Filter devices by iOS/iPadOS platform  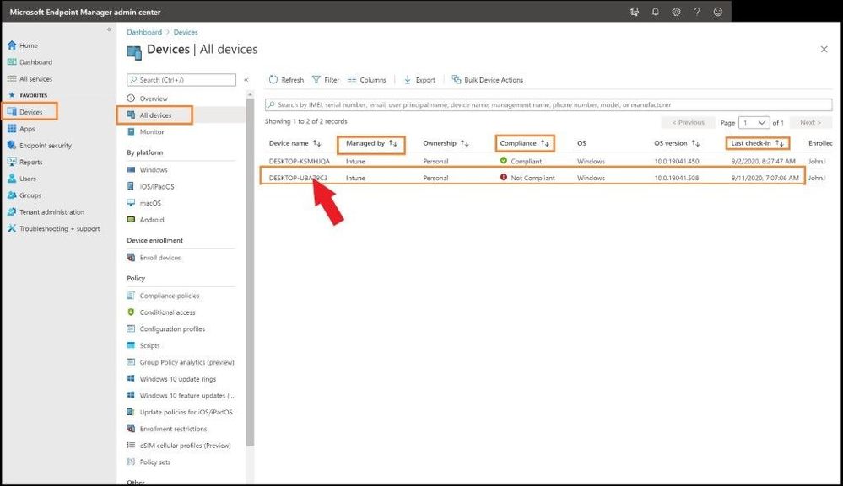pyautogui.click(x=150, y=187)
